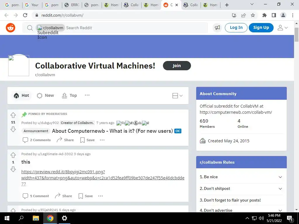Sort posts by Top

point(69,95)
